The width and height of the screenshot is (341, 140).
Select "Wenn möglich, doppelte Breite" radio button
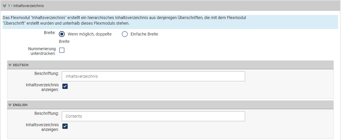62,34
